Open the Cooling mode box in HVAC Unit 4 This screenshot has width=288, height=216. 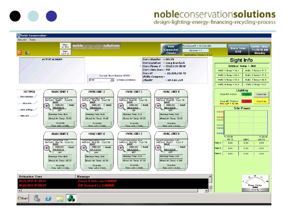(171, 105)
